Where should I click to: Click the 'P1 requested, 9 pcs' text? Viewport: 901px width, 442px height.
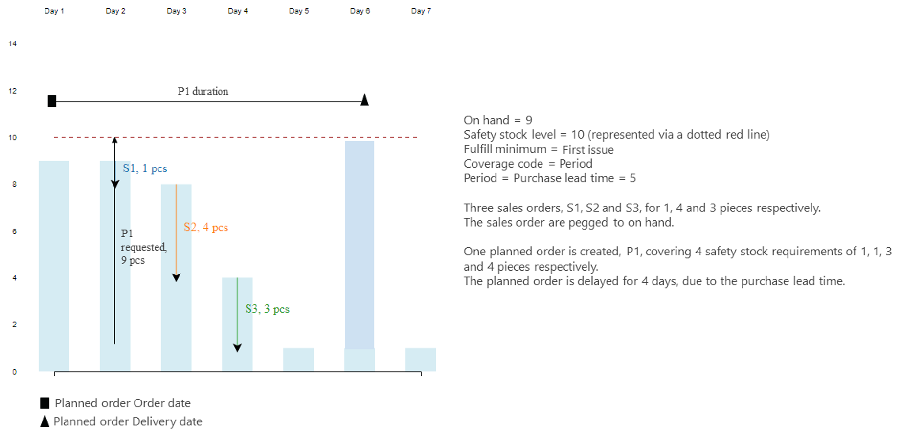click(x=144, y=247)
